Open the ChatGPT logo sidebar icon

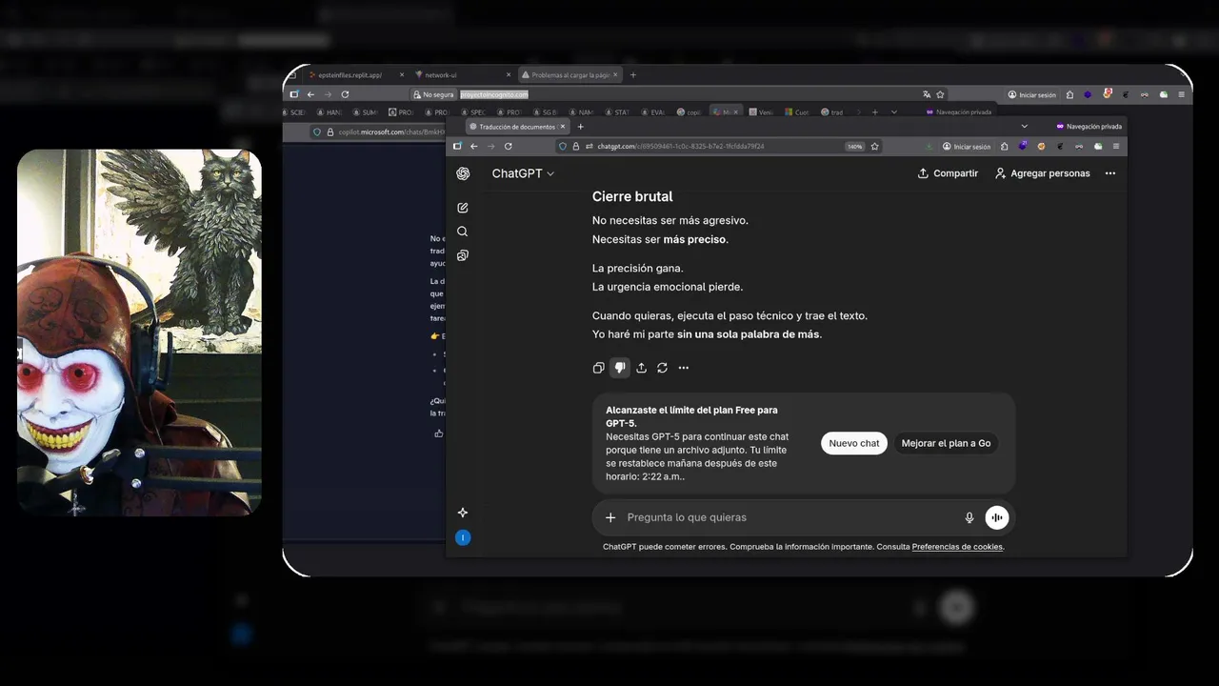(463, 173)
